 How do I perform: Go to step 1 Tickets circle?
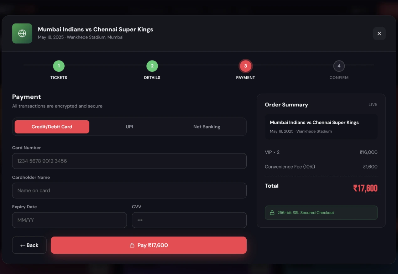(59, 66)
